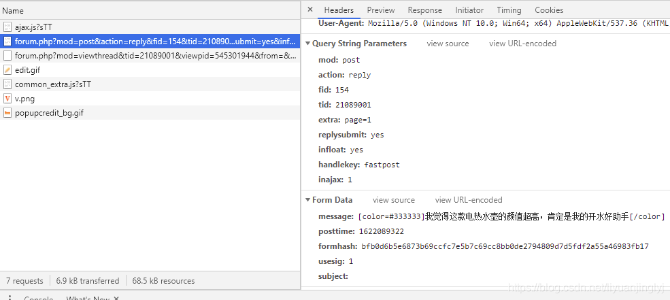
Task: Click the selected reply request's file icon
Action: pyautogui.click(x=7, y=41)
